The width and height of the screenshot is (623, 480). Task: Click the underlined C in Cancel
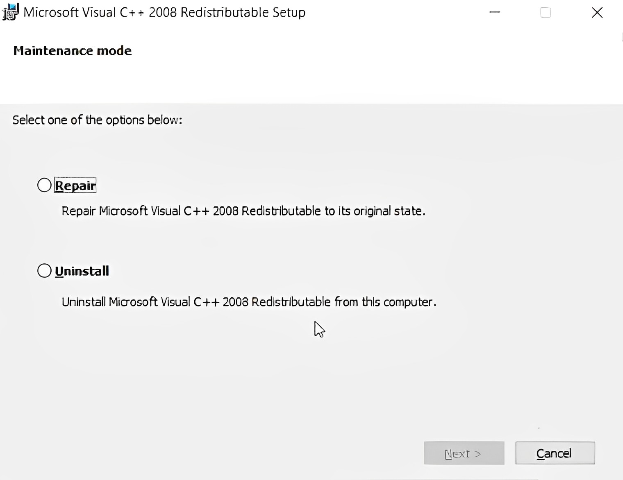tap(540, 453)
